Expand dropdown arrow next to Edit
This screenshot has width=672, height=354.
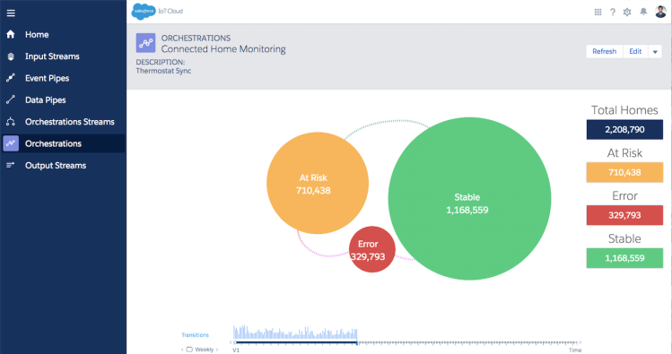pos(655,52)
